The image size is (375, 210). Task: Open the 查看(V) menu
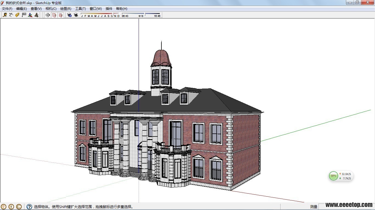coord(36,9)
